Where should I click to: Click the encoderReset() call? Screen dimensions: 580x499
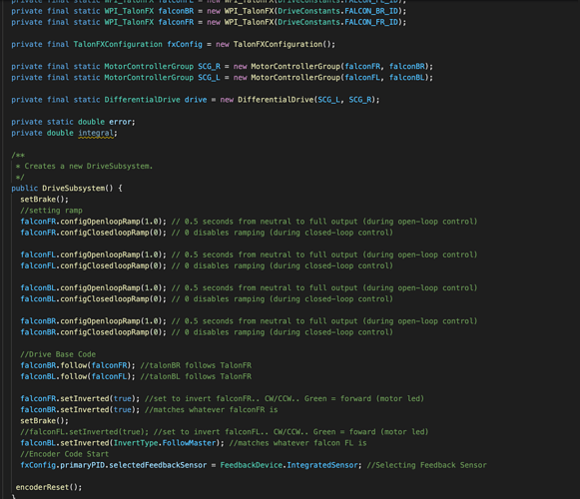coord(49,487)
